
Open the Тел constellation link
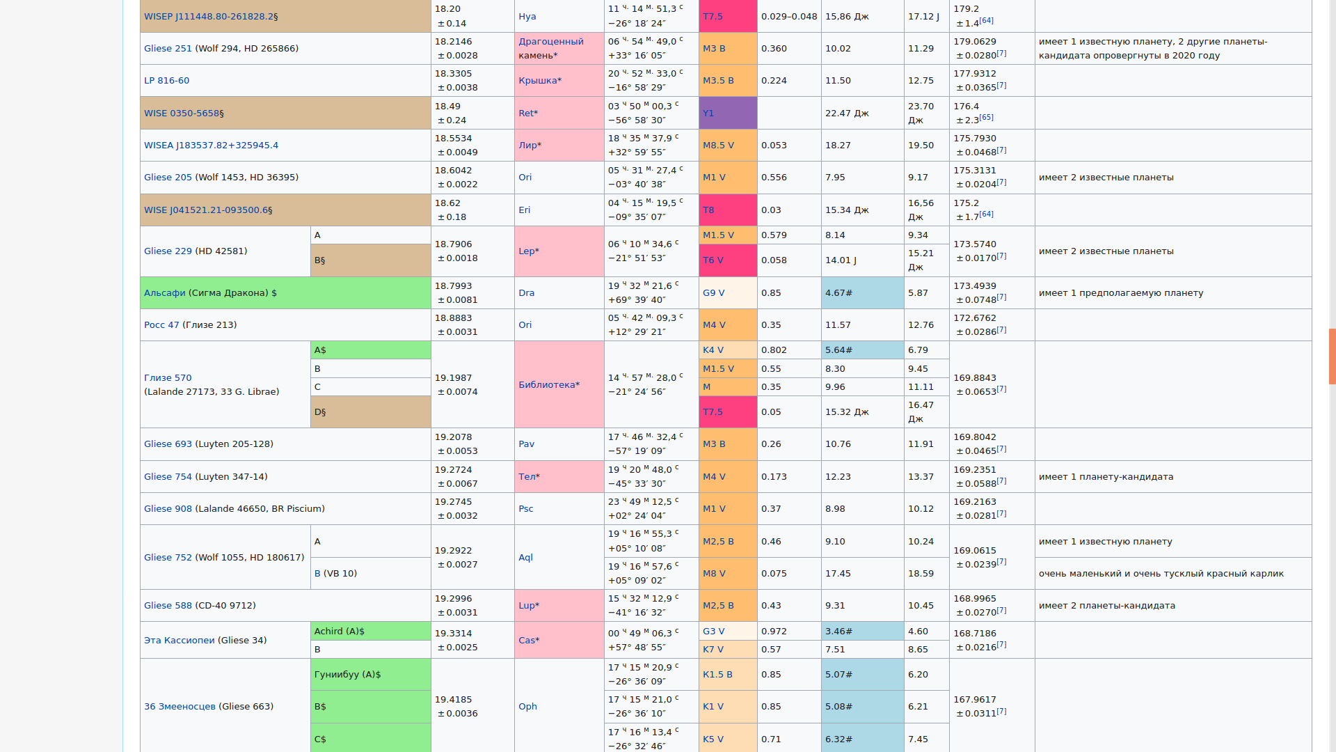(x=527, y=477)
